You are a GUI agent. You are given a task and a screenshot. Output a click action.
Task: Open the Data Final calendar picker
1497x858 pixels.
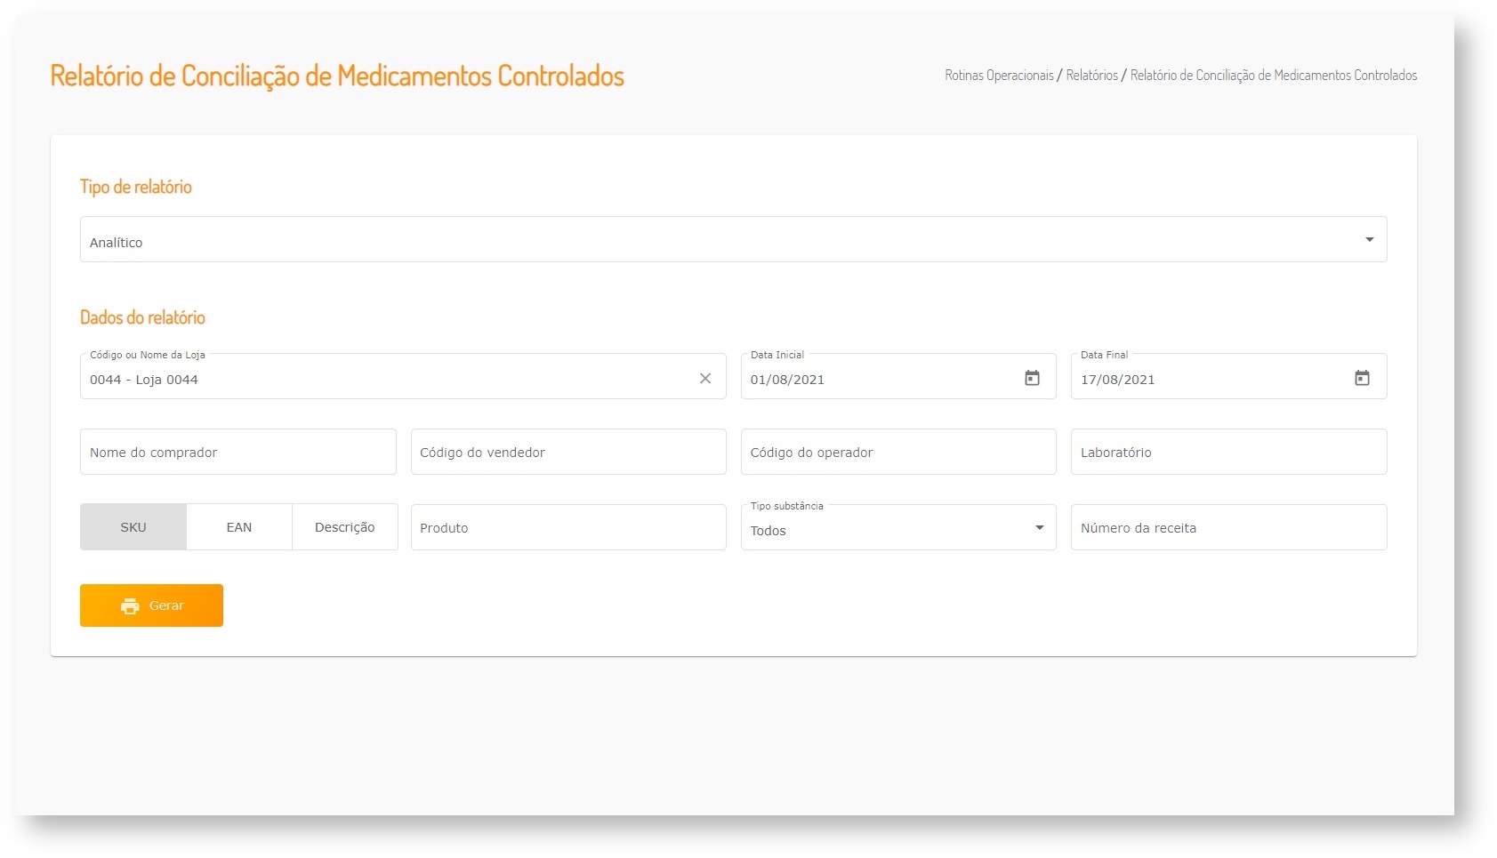[1362, 379]
